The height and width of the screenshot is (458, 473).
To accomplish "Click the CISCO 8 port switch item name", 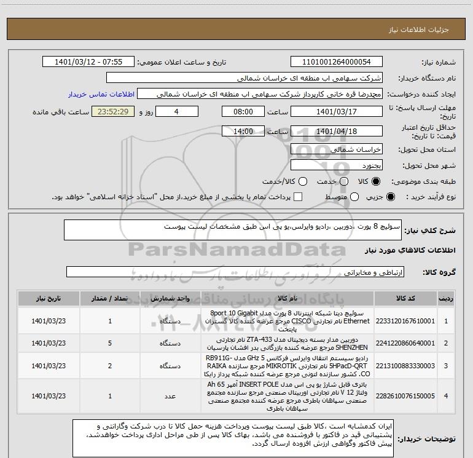I will [x=287, y=321].
